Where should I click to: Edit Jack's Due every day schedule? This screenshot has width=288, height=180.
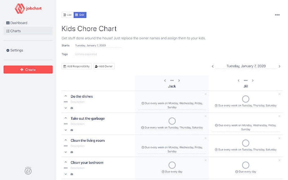point(172,172)
